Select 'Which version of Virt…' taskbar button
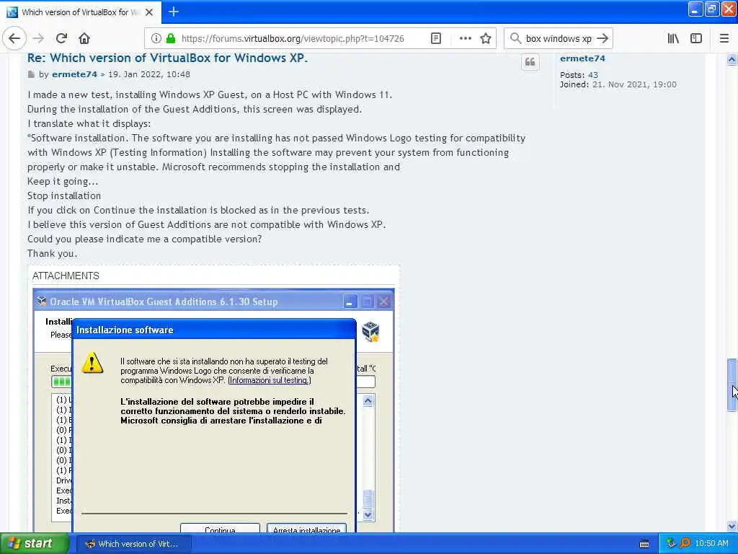The width and height of the screenshot is (738, 554). (133, 544)
